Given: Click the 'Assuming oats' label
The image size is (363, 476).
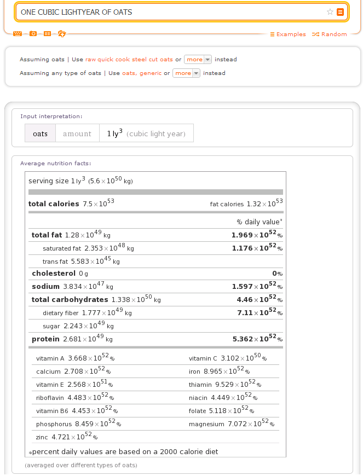Looking at the screenshot, I should point(42,60).
